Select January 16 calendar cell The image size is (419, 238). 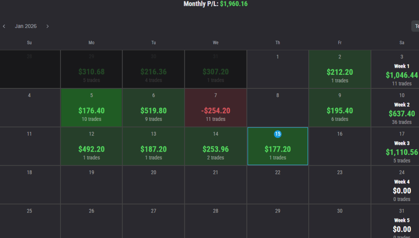coord(340,146)
